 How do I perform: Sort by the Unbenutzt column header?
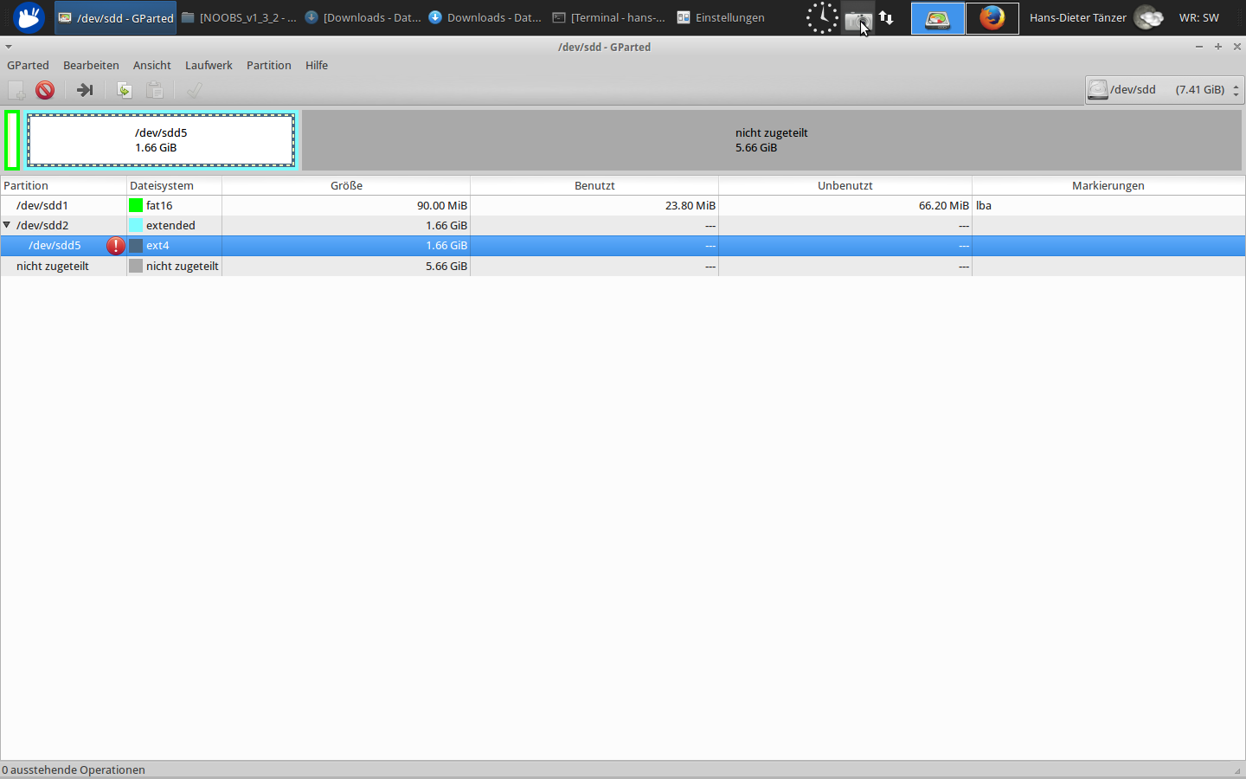click(845, 185)
